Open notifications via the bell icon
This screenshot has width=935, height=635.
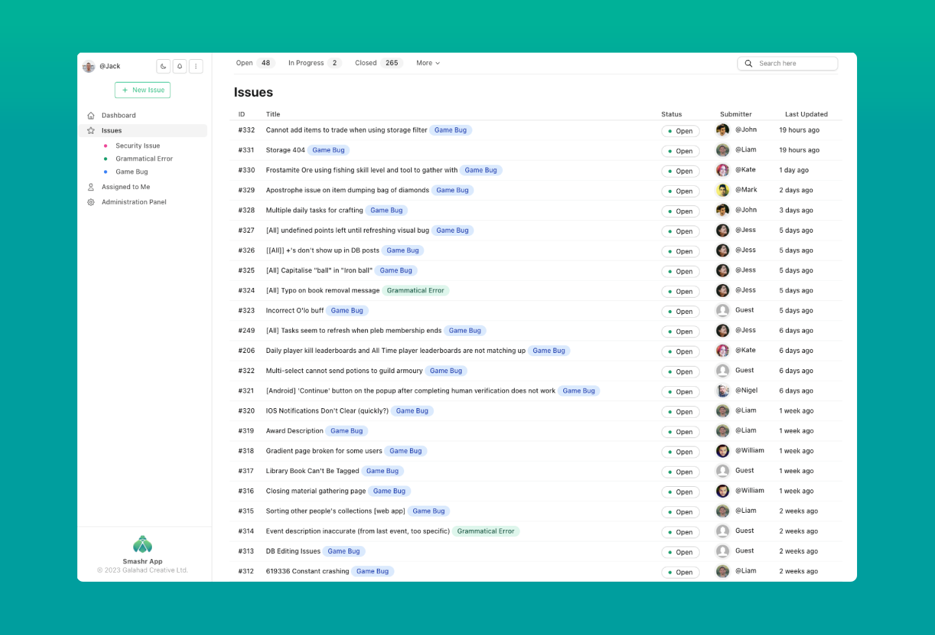(180, 66)
